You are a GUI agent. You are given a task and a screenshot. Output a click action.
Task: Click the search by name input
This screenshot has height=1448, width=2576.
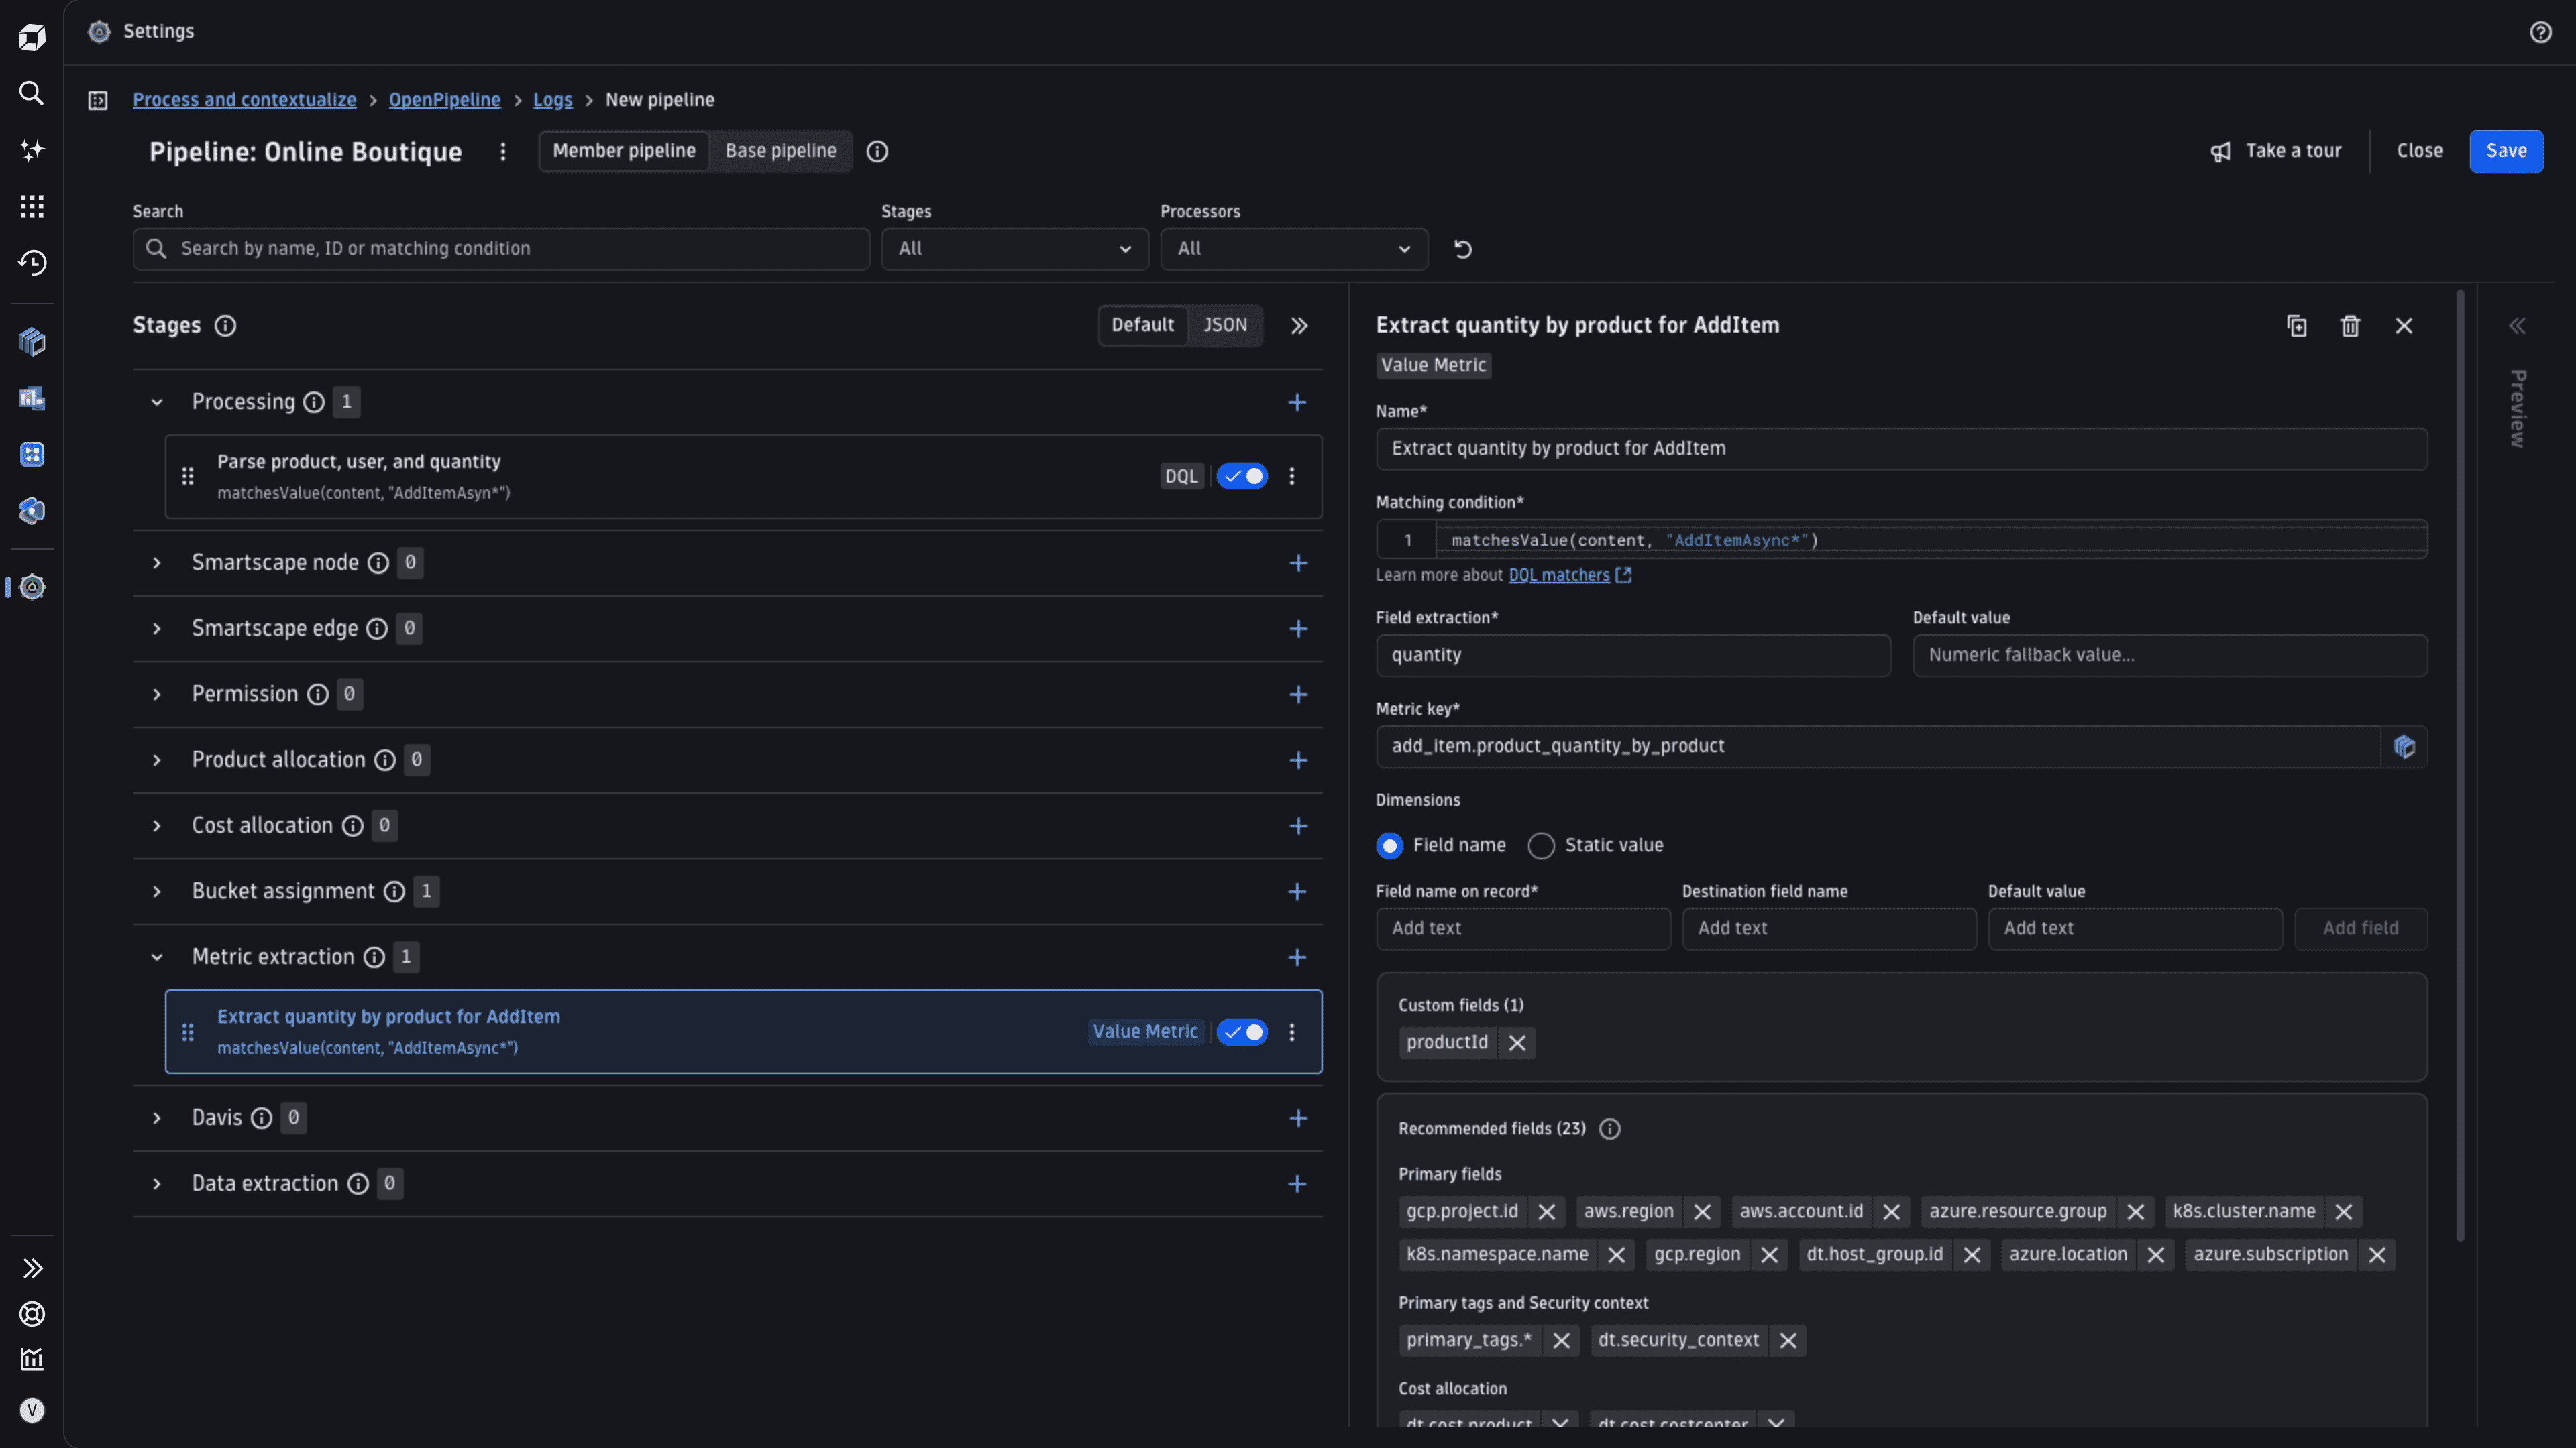click(x=501, y=249)
